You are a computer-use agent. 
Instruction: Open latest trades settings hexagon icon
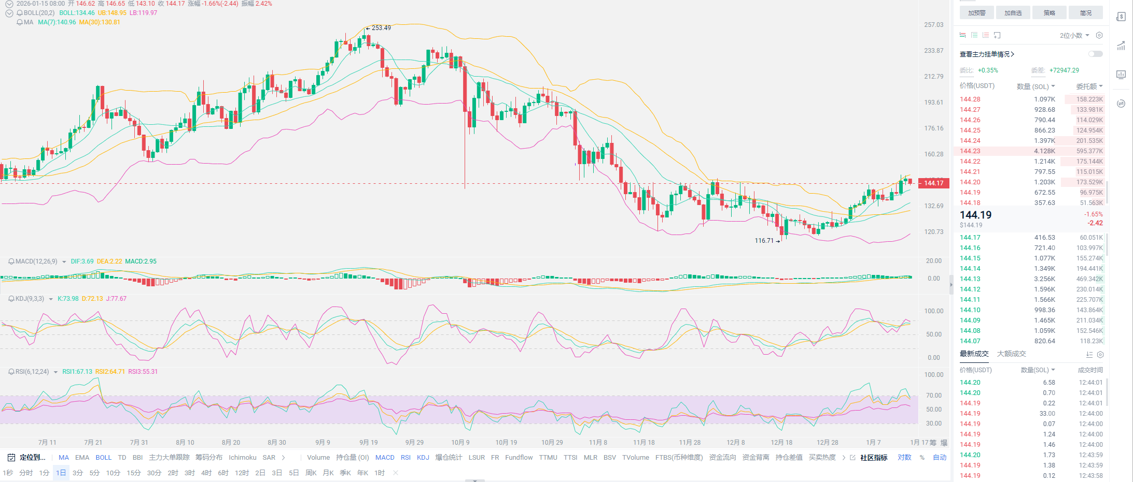click(1100, 355)
